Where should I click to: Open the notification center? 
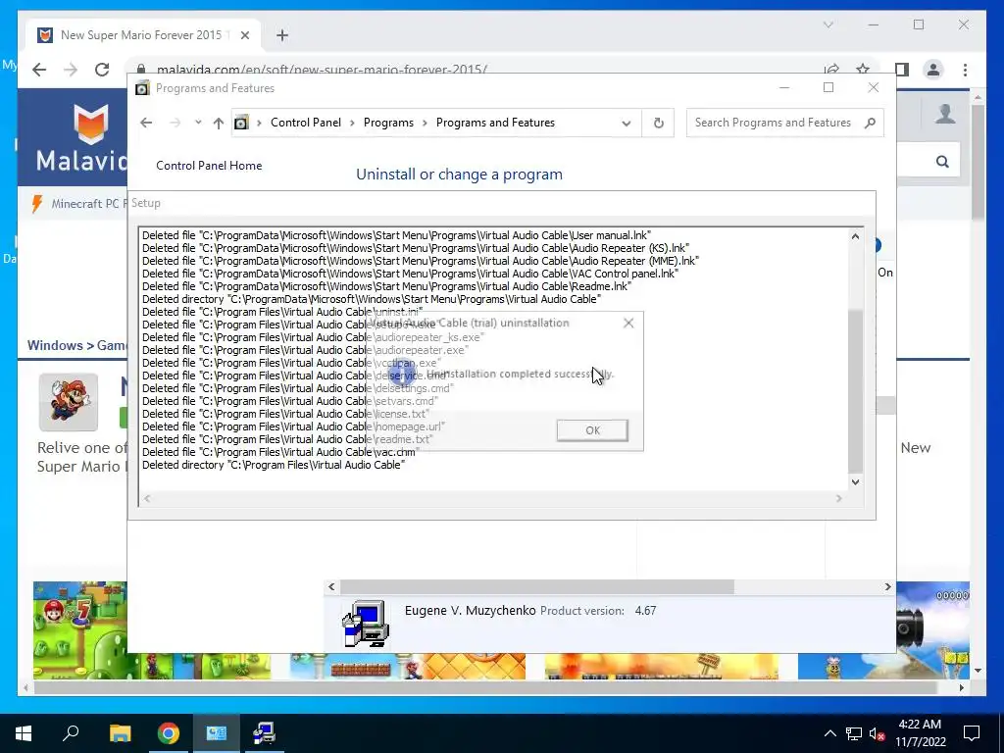coord(972,733)
